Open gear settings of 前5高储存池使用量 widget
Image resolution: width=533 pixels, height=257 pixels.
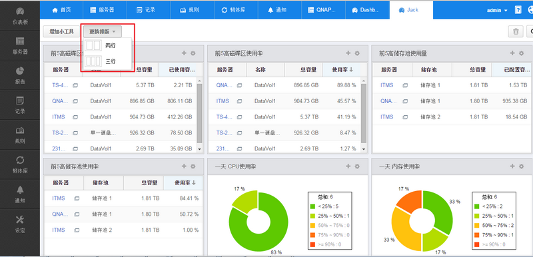pyautogui.click(x=521, y=53)
